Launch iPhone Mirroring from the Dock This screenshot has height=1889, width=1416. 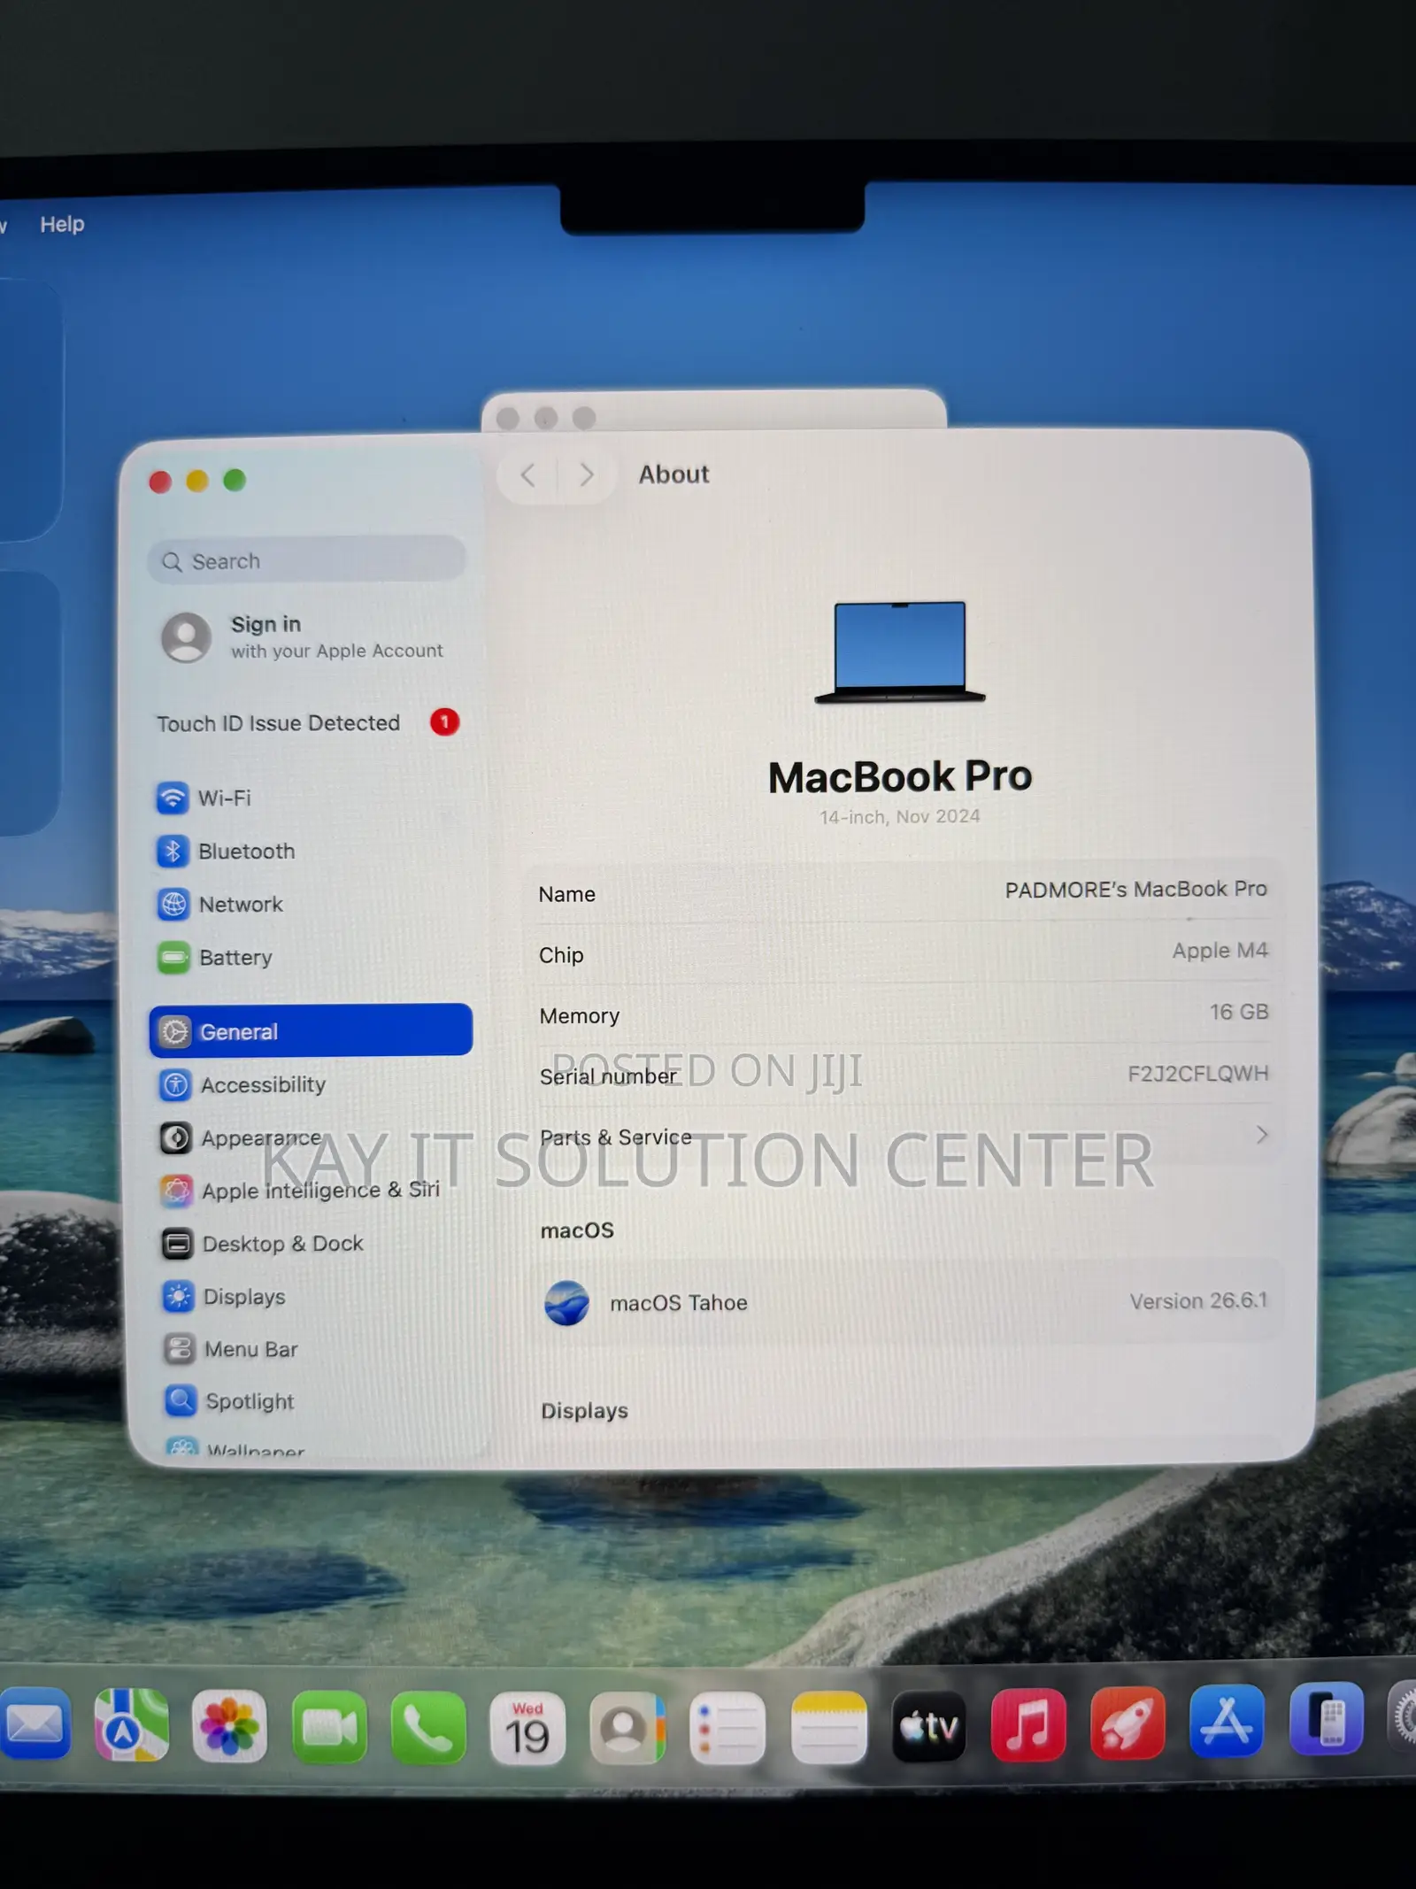tap(1326, 1719)
